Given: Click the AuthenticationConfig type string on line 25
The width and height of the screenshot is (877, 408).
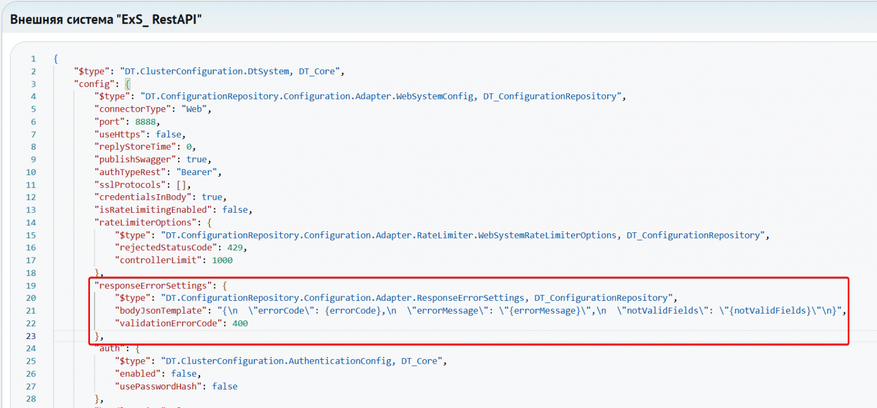Looking at the screenshot, I should [x=301, y=361].
